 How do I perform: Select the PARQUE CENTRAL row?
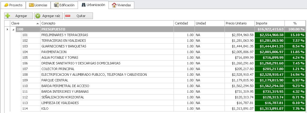coord(163,80)
